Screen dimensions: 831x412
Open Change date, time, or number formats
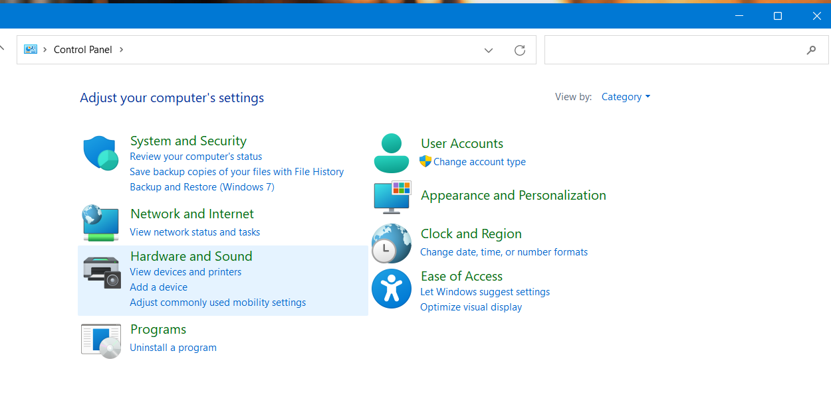[x=504, y=252]
